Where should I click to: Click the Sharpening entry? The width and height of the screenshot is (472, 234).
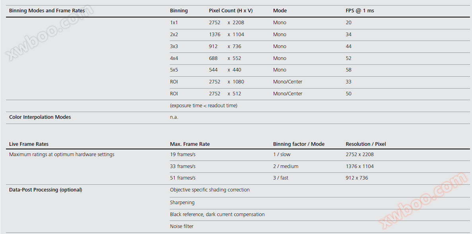182,203
